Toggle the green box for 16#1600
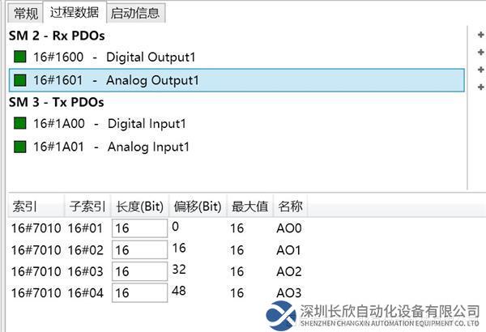 tap(20, 57)
